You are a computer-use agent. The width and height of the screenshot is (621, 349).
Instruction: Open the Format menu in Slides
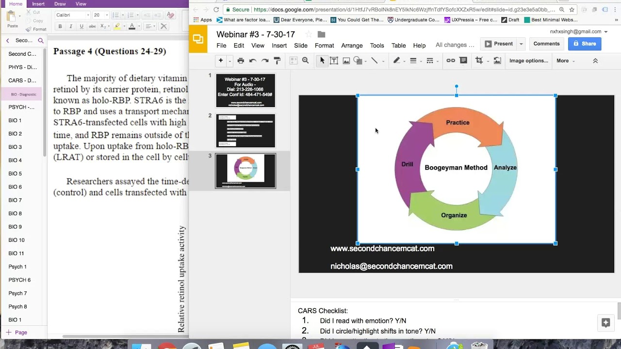pyautogui.click(x=324, y=46)
